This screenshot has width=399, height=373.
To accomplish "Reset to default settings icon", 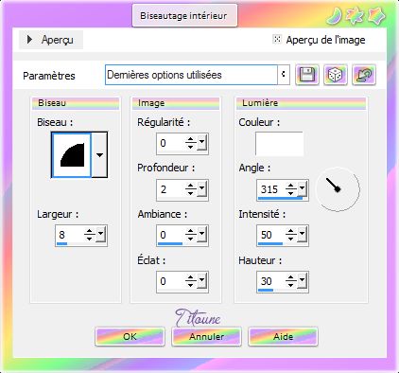I will pyautogui.click(x=364, y=75).
